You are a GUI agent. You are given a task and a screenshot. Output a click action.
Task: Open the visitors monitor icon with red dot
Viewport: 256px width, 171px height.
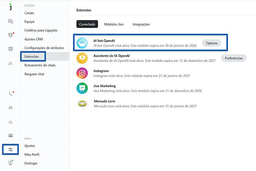[x=11, y=35]
